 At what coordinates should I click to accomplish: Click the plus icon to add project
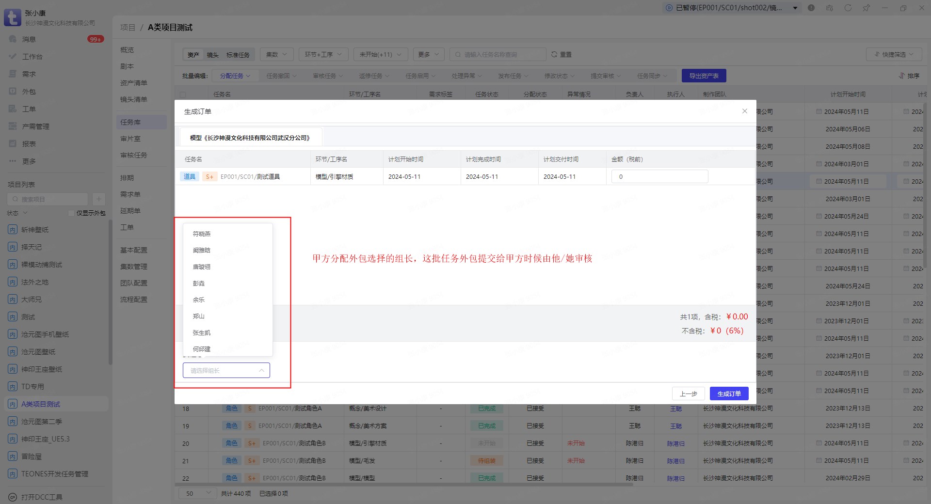coord(98,199)
